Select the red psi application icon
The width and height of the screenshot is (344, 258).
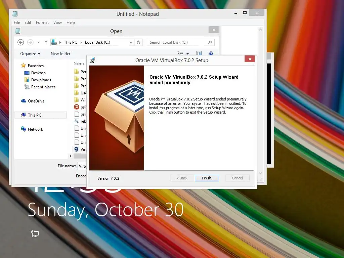point(77,107)
